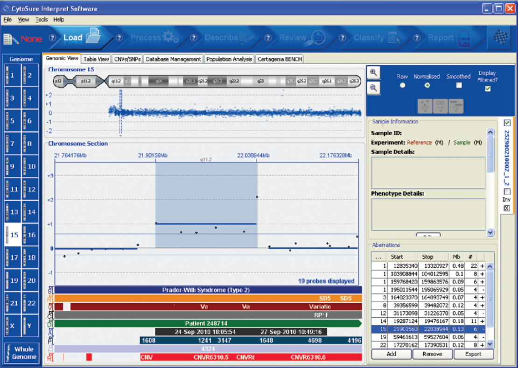Select chromosome X in Genome panel
The width and height of the screenshot is (518, 368).
tap(13, 326)
